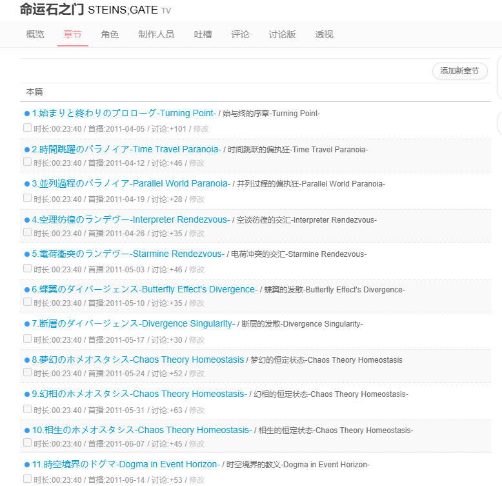Click the blue dot beside episode 6
The width and height of the screenshot is (502, 486).
click(x=27, y=290)
